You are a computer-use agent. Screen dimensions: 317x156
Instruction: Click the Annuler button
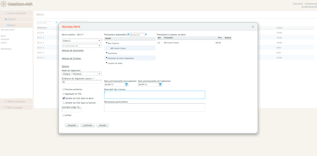(103, 125)
